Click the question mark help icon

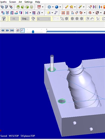pyautogui.click(x=4, y=19)
